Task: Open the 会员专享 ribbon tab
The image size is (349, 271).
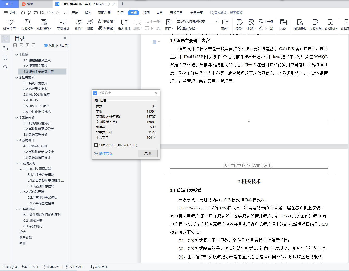Action: point(197,13)
